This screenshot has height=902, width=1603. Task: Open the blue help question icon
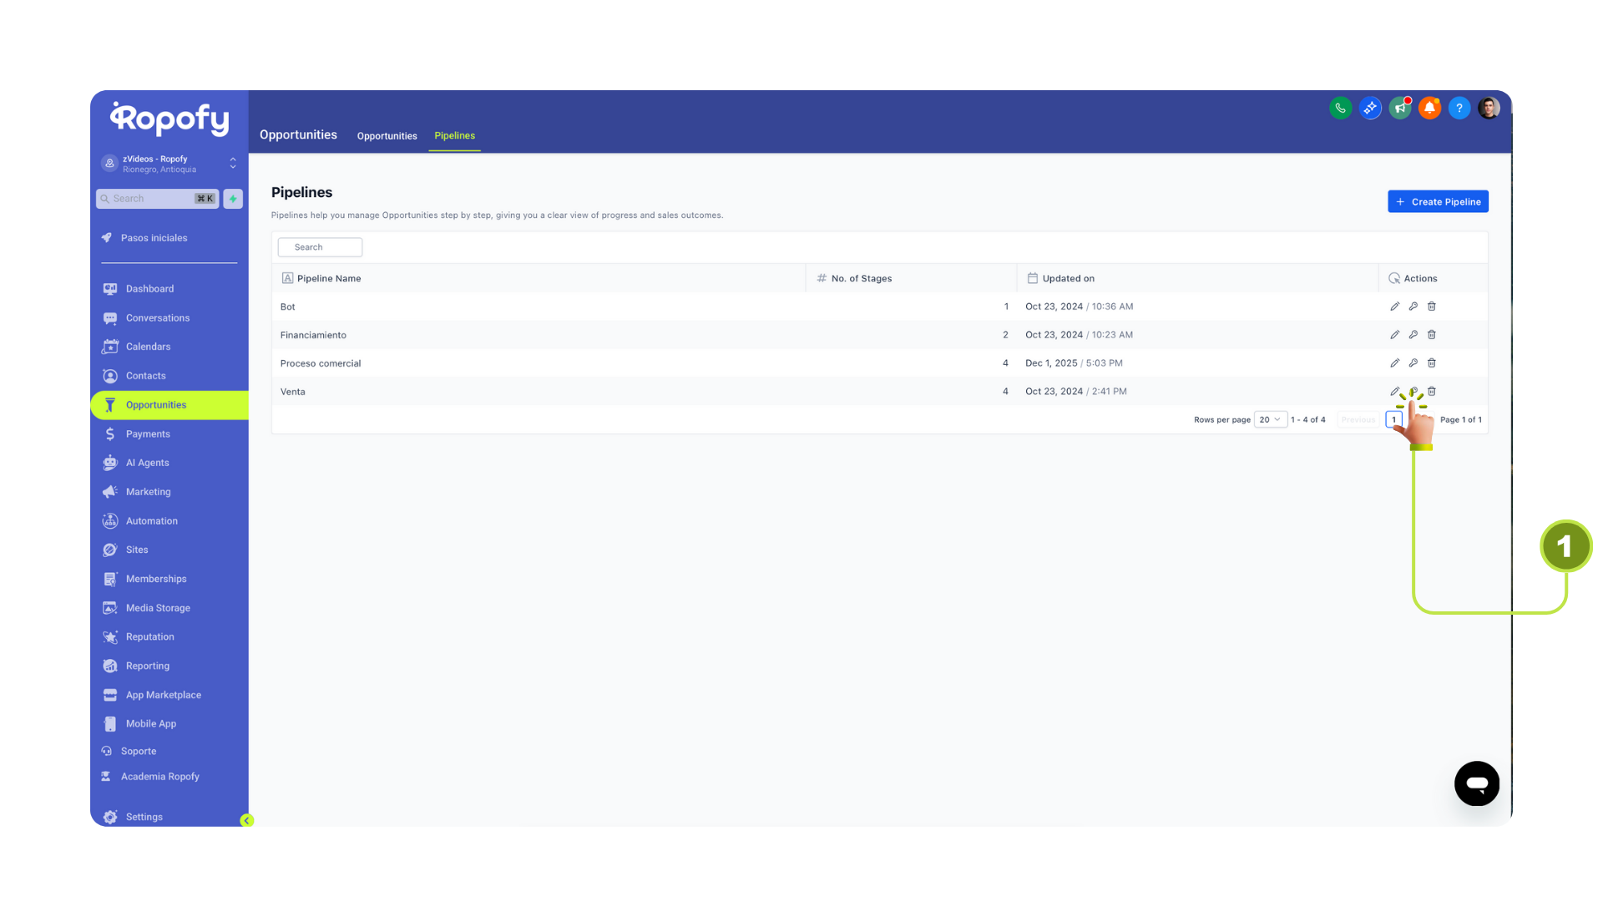click(x=1459, y=108)
